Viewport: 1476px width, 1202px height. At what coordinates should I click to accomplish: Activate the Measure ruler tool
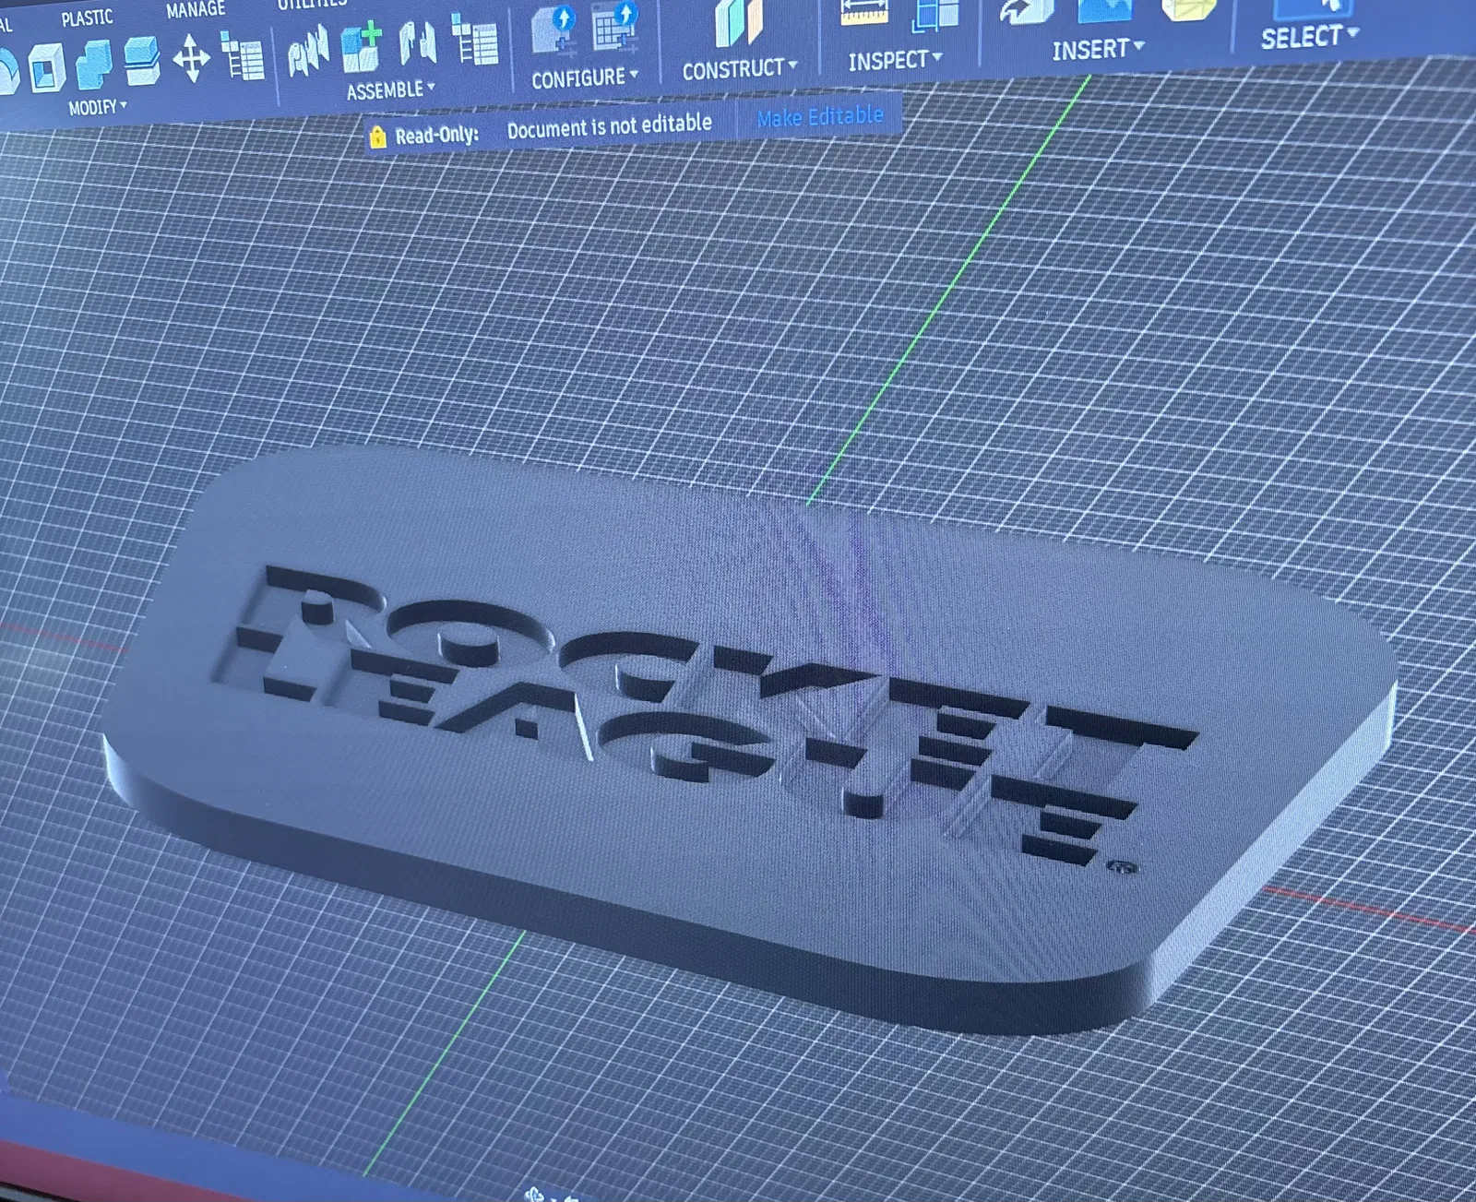863,13
